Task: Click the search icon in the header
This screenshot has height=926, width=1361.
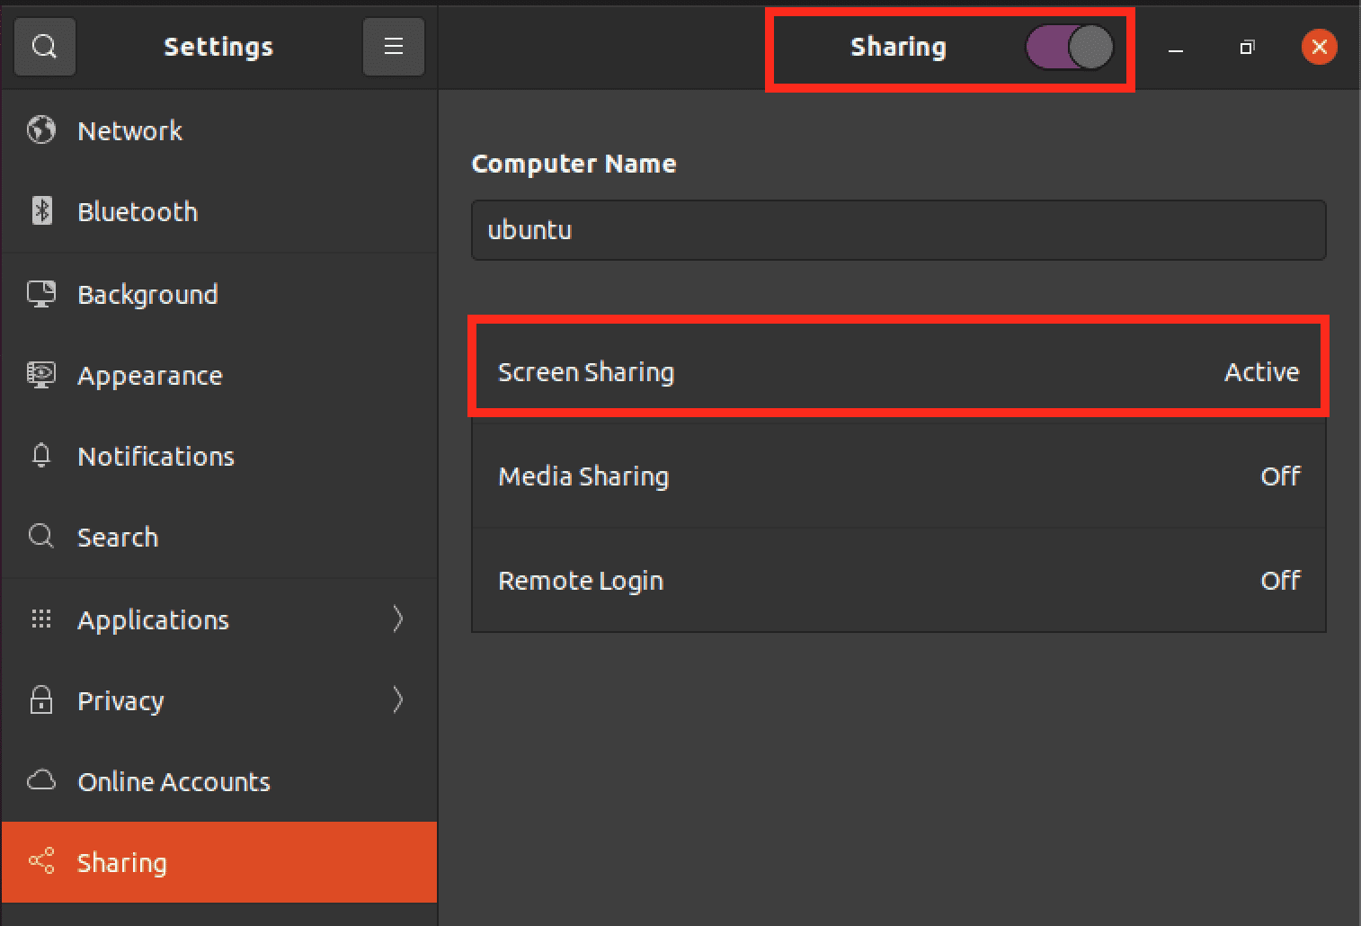Action: 44,47
